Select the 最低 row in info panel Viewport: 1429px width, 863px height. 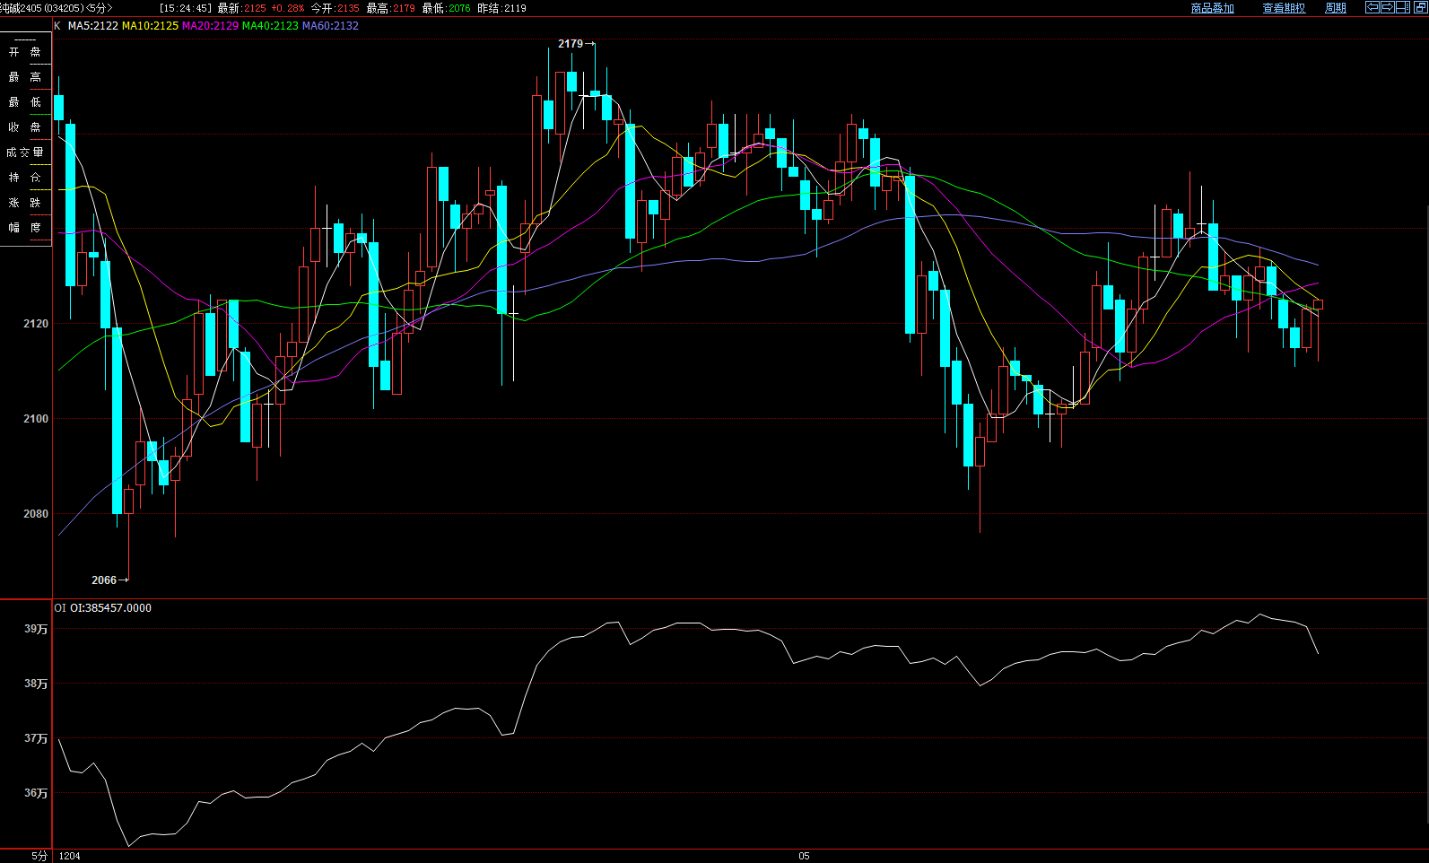pyautogui.click(x=25, y=102)
